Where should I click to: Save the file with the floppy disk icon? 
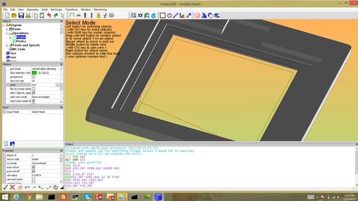[21, 15]
